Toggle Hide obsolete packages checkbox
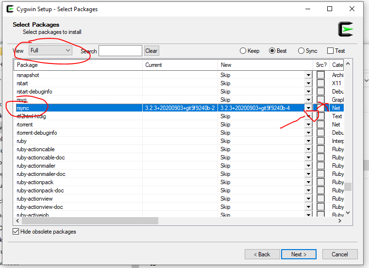Viewport: 369px width, 268px height. tap(16, 232)
